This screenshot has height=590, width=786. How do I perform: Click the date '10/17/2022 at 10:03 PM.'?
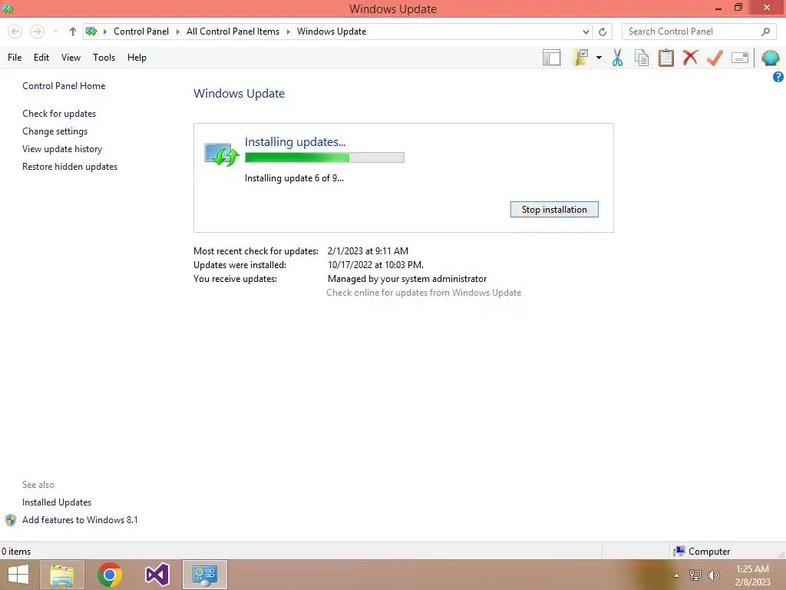point(375,265)
